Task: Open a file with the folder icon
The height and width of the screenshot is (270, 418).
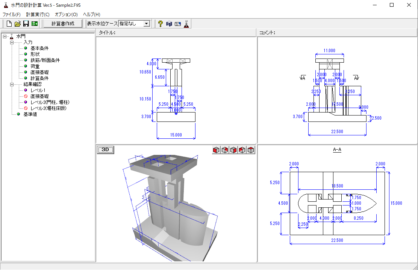Action: pos(17,24)
